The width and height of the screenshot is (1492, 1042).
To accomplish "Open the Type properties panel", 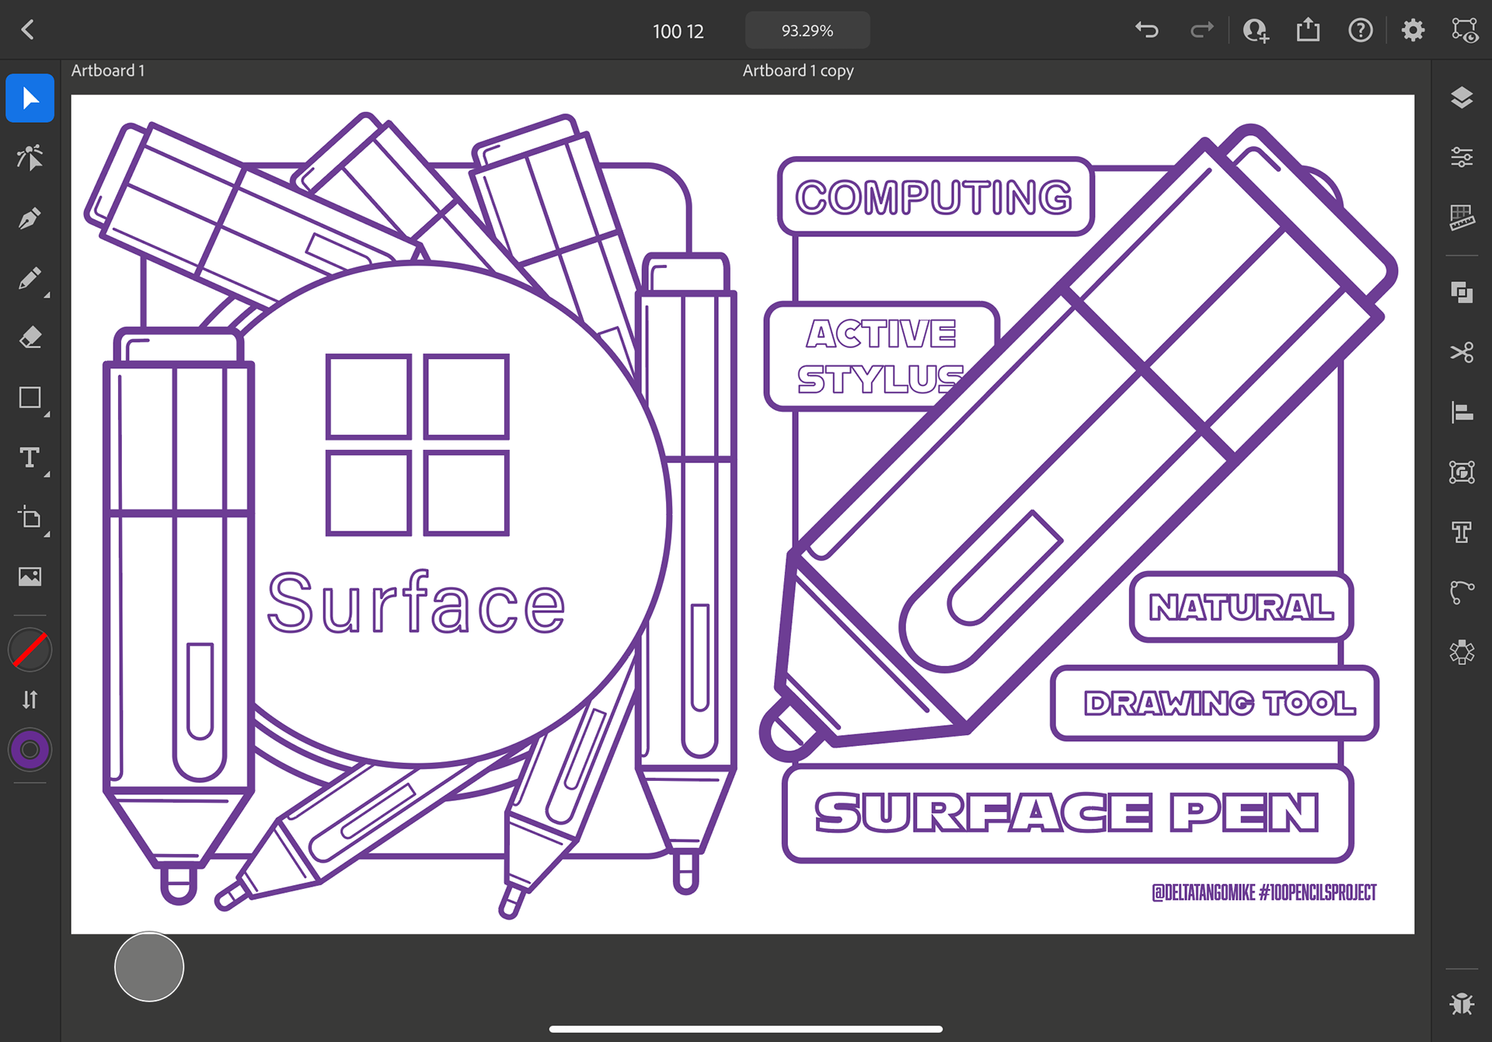I will click(1462, 531).
